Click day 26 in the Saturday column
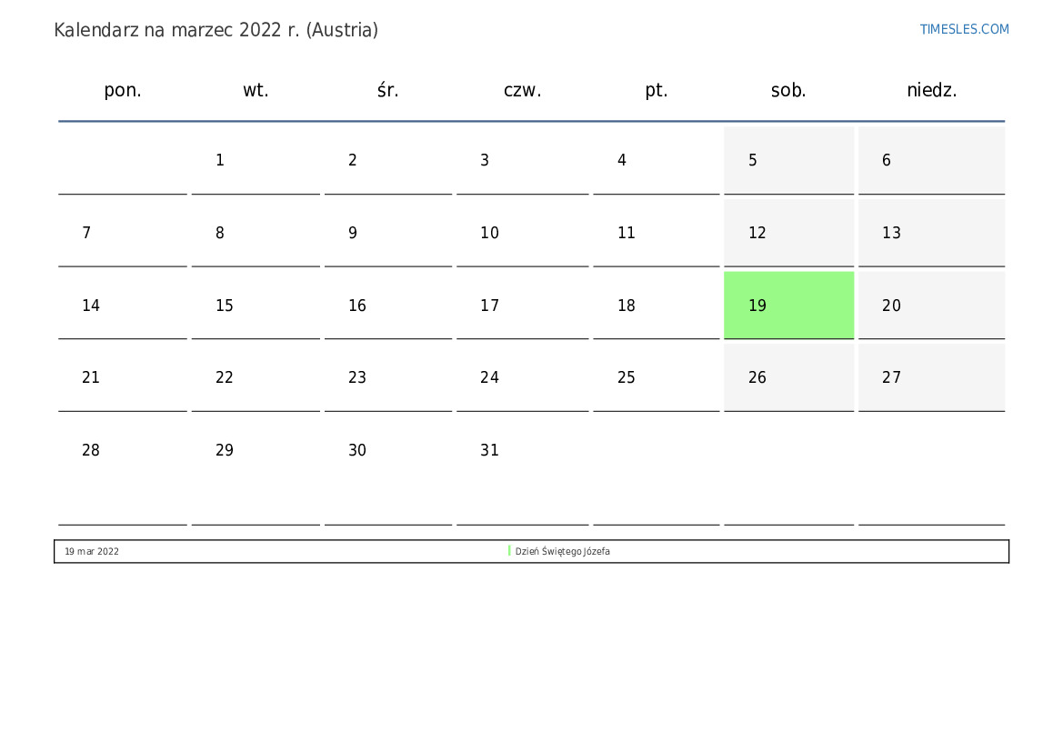 pos(757,377)
